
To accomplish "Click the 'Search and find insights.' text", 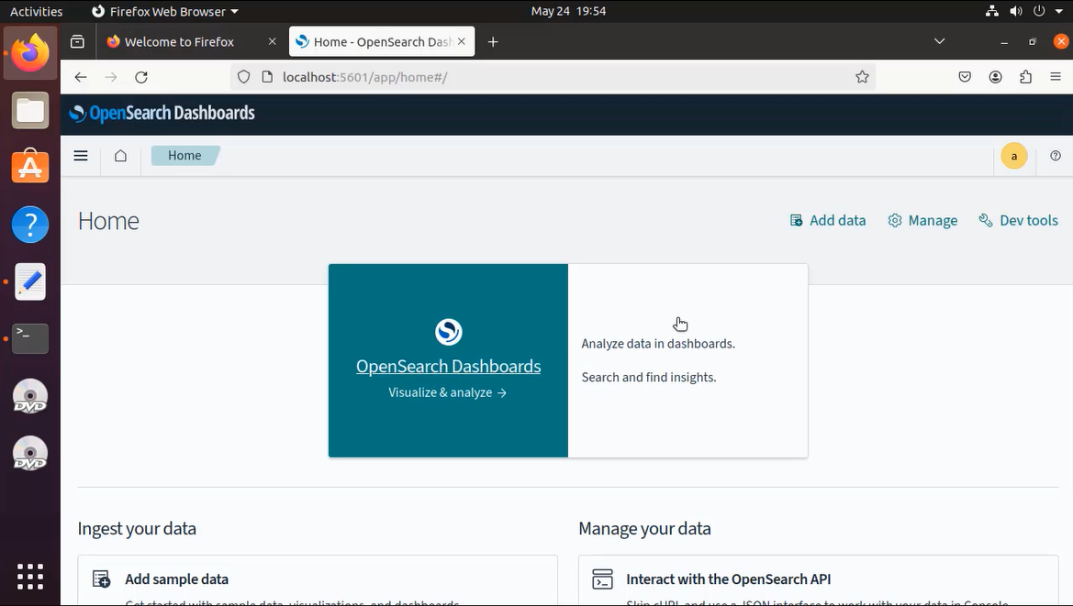I will click(649, 377).
